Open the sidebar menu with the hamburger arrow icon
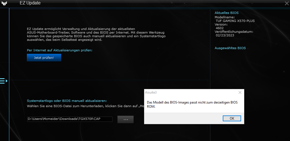The image size is (290, 141). pos(4,81)
